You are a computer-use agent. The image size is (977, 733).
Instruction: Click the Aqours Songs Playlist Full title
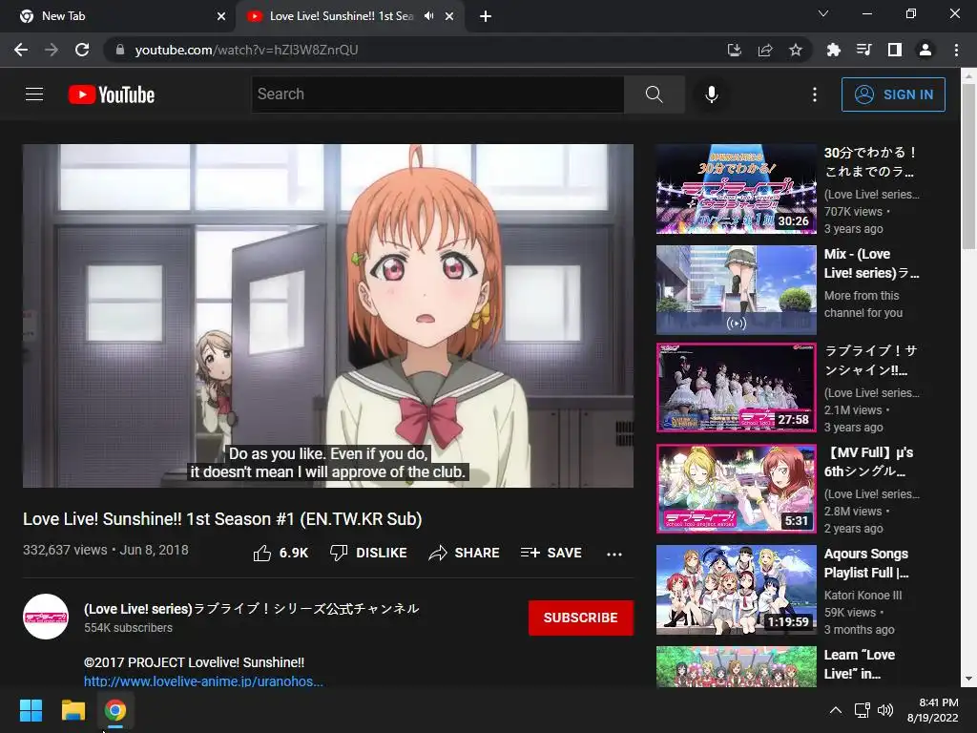pos(866,563)
